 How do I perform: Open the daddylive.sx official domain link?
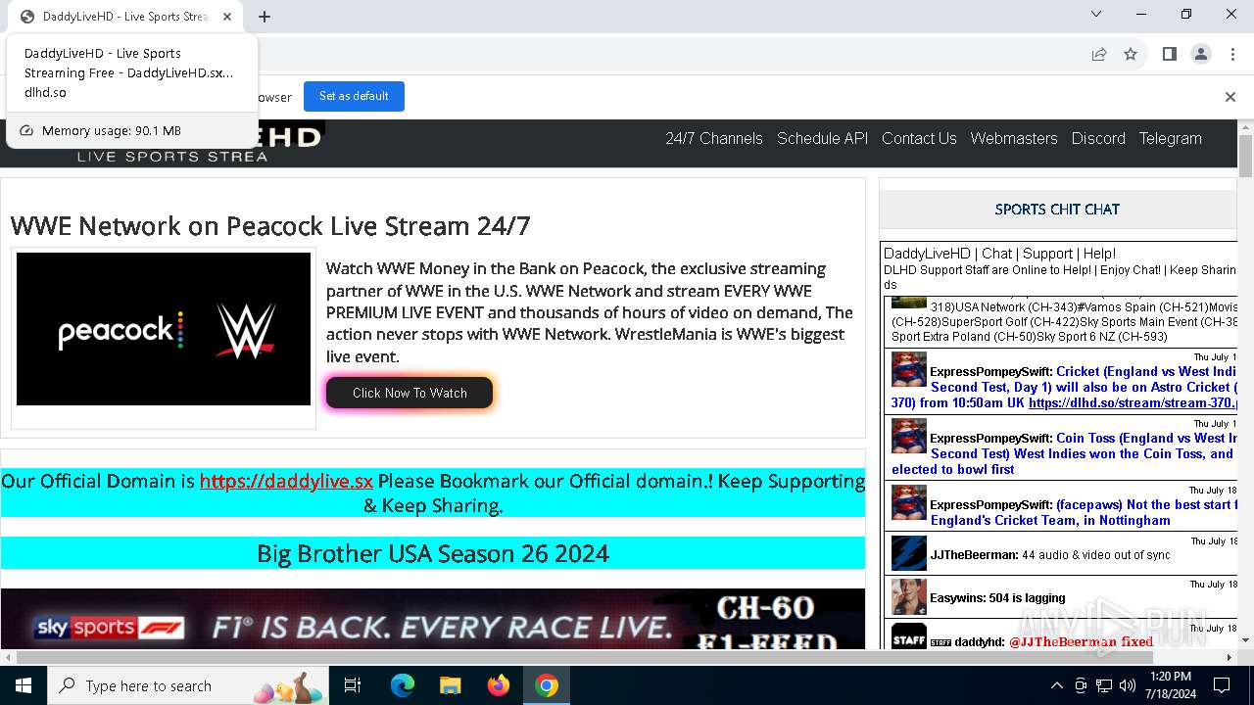[x=286, y=481]
